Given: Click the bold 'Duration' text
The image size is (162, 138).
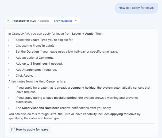Looking at the screenshot, I should coord(33,52).
